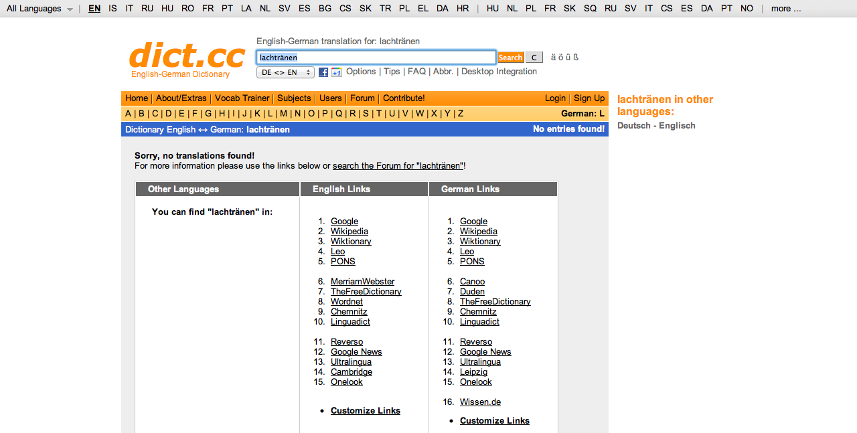
Task: Open Wikipedia in English Links
Action: point(349,232)
